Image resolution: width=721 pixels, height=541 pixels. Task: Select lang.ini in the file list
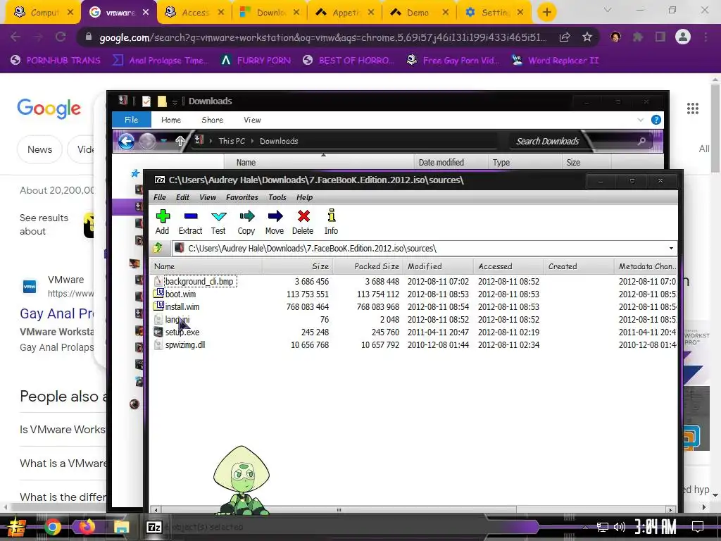tap(414, 319)
